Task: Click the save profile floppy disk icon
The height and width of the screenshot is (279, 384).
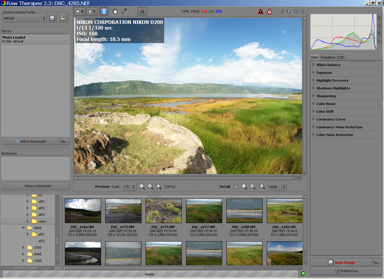Action: (52, 18)
